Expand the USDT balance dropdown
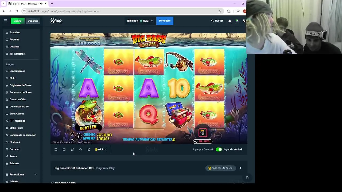342x192 pixels. pyautogui.click(x=140, y=21)
